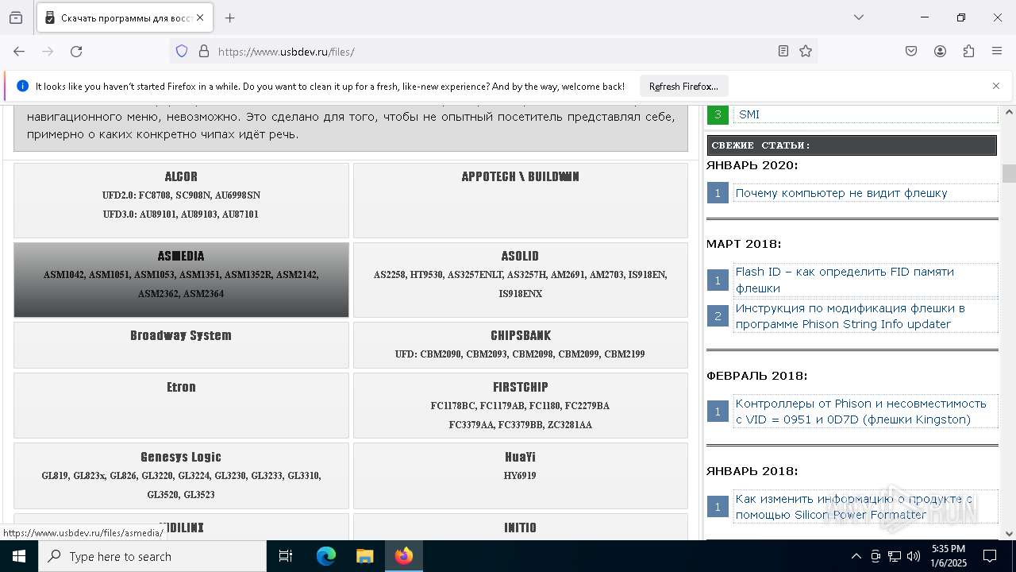Open the Firefox application menu
This screenshot has width=1016, height=572.
[x=997, y=51]
